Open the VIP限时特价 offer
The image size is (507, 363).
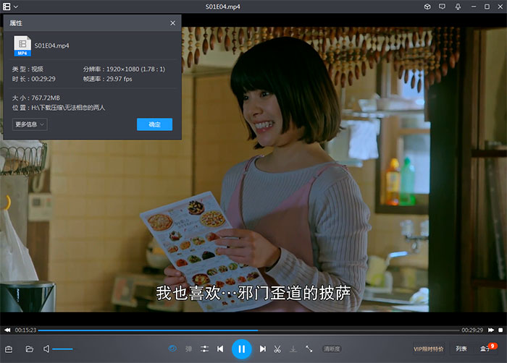click(x=429, y=349)
